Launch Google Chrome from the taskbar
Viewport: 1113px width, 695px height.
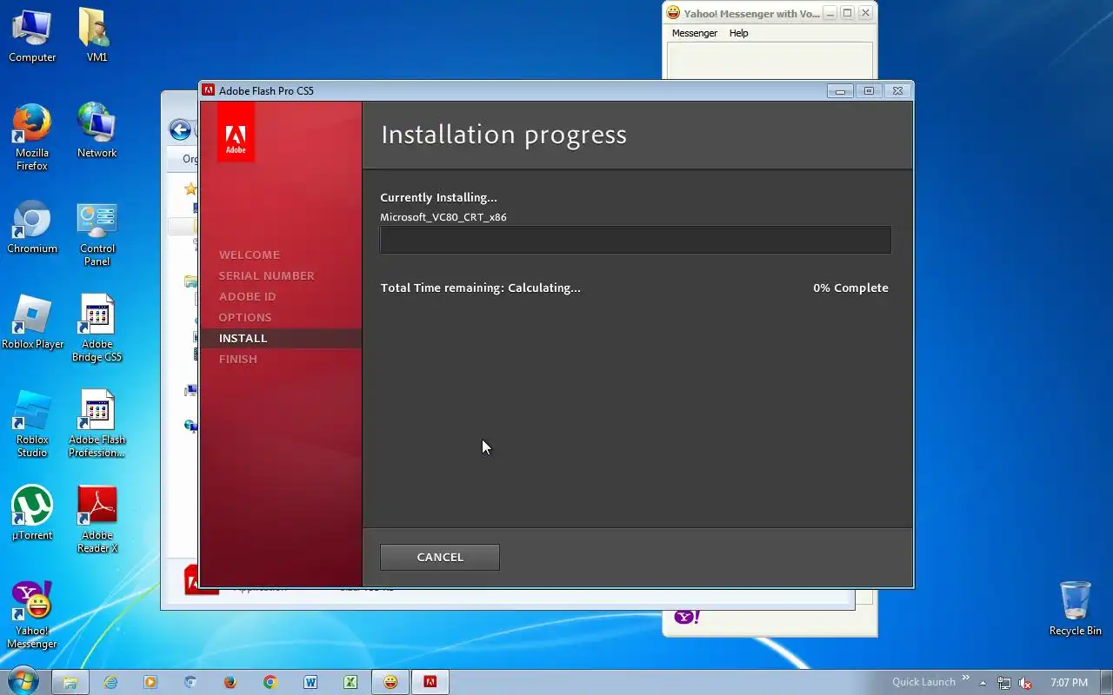point(270,683)
